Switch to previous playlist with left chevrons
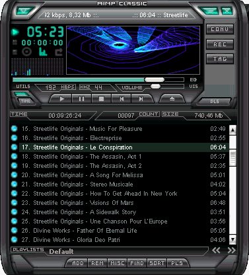The width and height of the screenshot is (249, 275). (x=216, y=251)
